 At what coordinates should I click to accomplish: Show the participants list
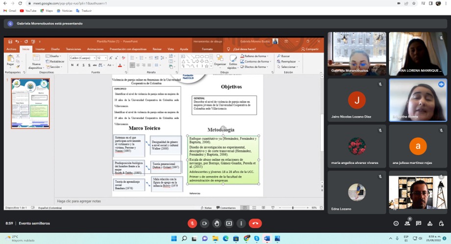point(407,224)
